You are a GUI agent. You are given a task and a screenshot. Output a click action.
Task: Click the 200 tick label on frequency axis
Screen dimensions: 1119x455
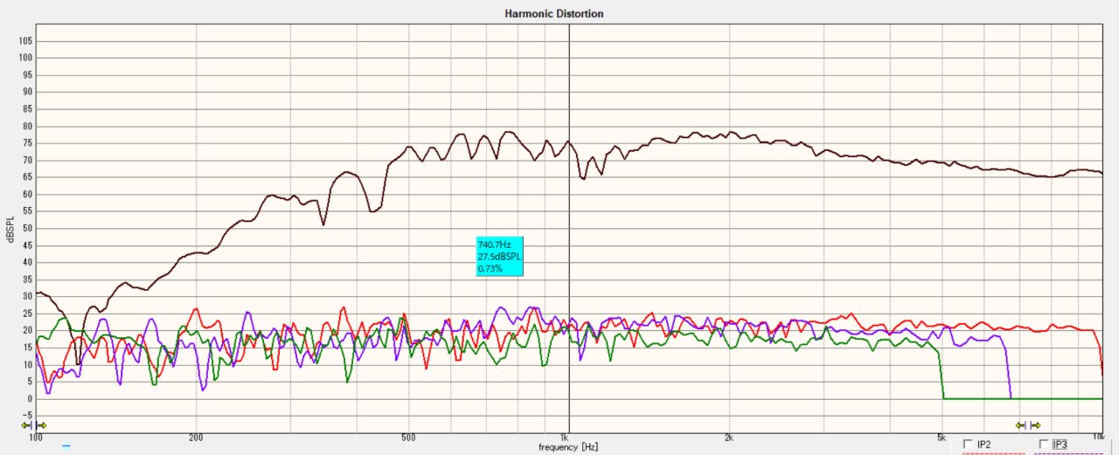click(196, 436)
